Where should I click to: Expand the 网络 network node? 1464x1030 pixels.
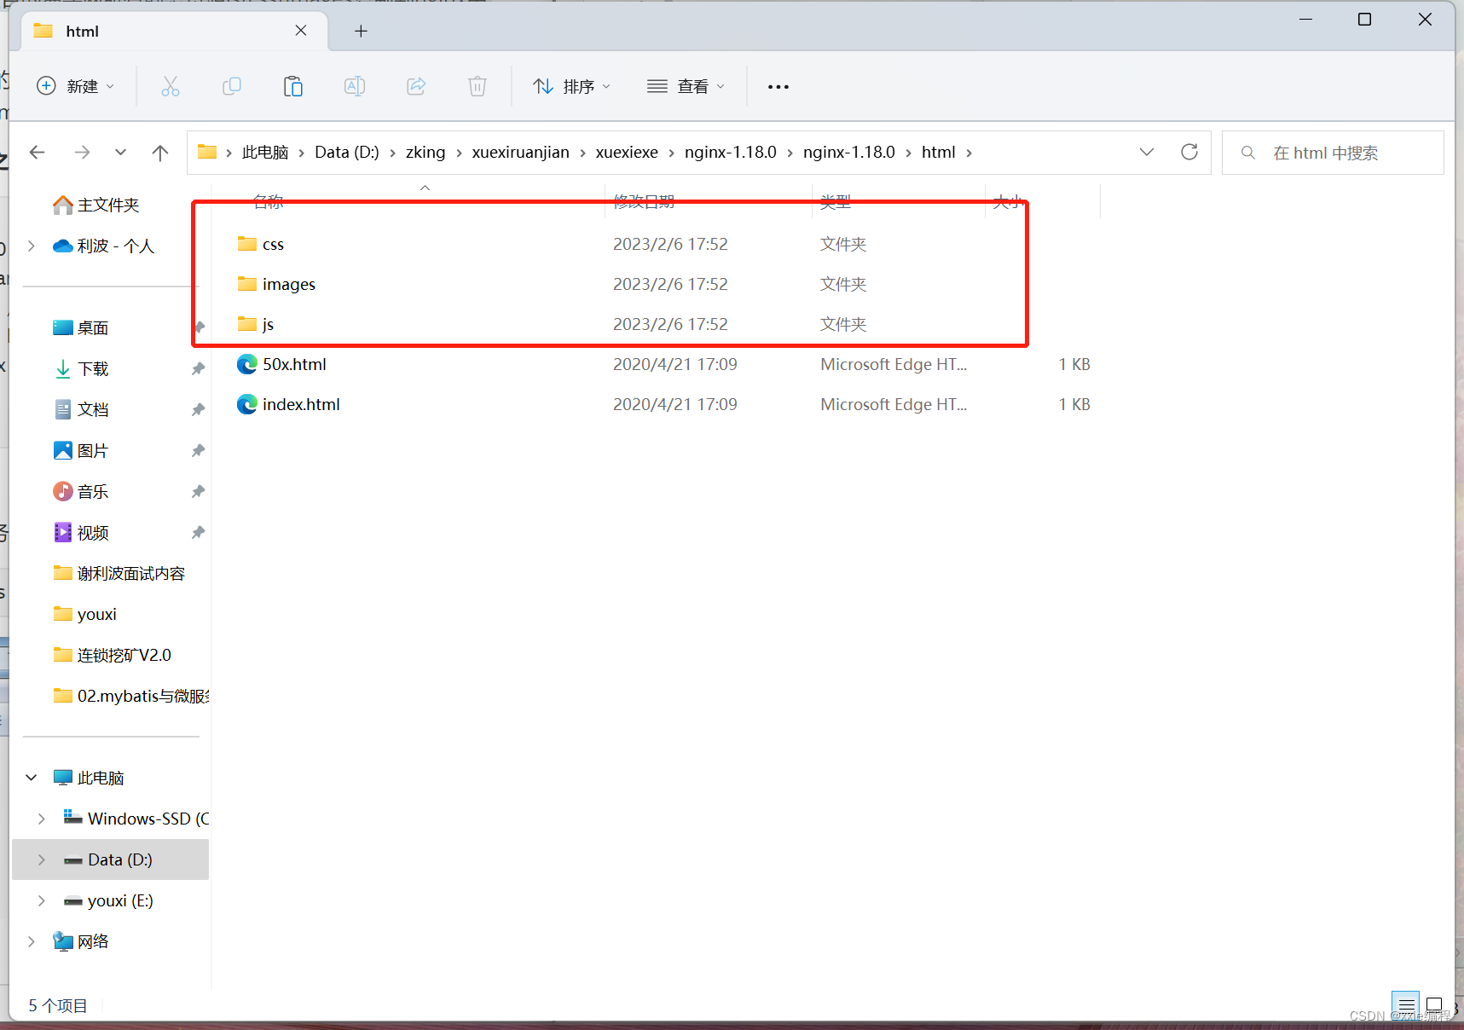(x=32, y=941)
